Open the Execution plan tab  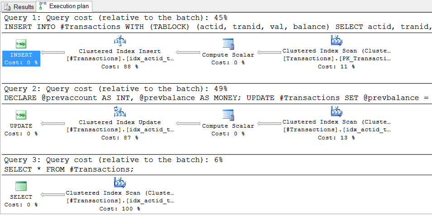pos(67,7)
